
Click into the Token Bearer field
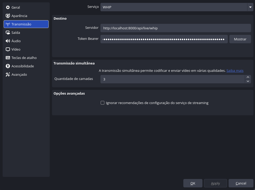164,39
